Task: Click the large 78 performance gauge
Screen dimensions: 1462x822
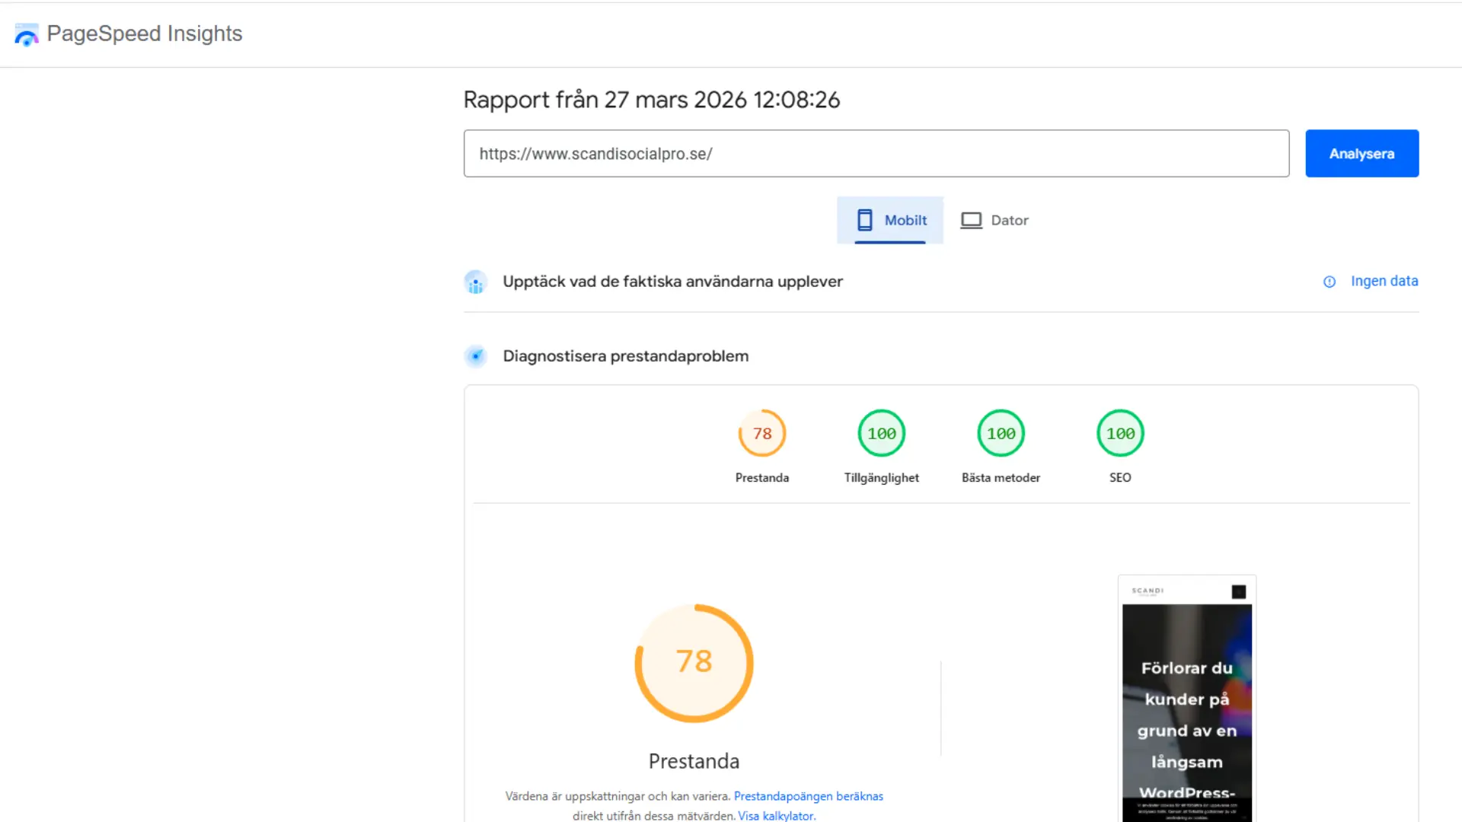Action: point(693,662)
